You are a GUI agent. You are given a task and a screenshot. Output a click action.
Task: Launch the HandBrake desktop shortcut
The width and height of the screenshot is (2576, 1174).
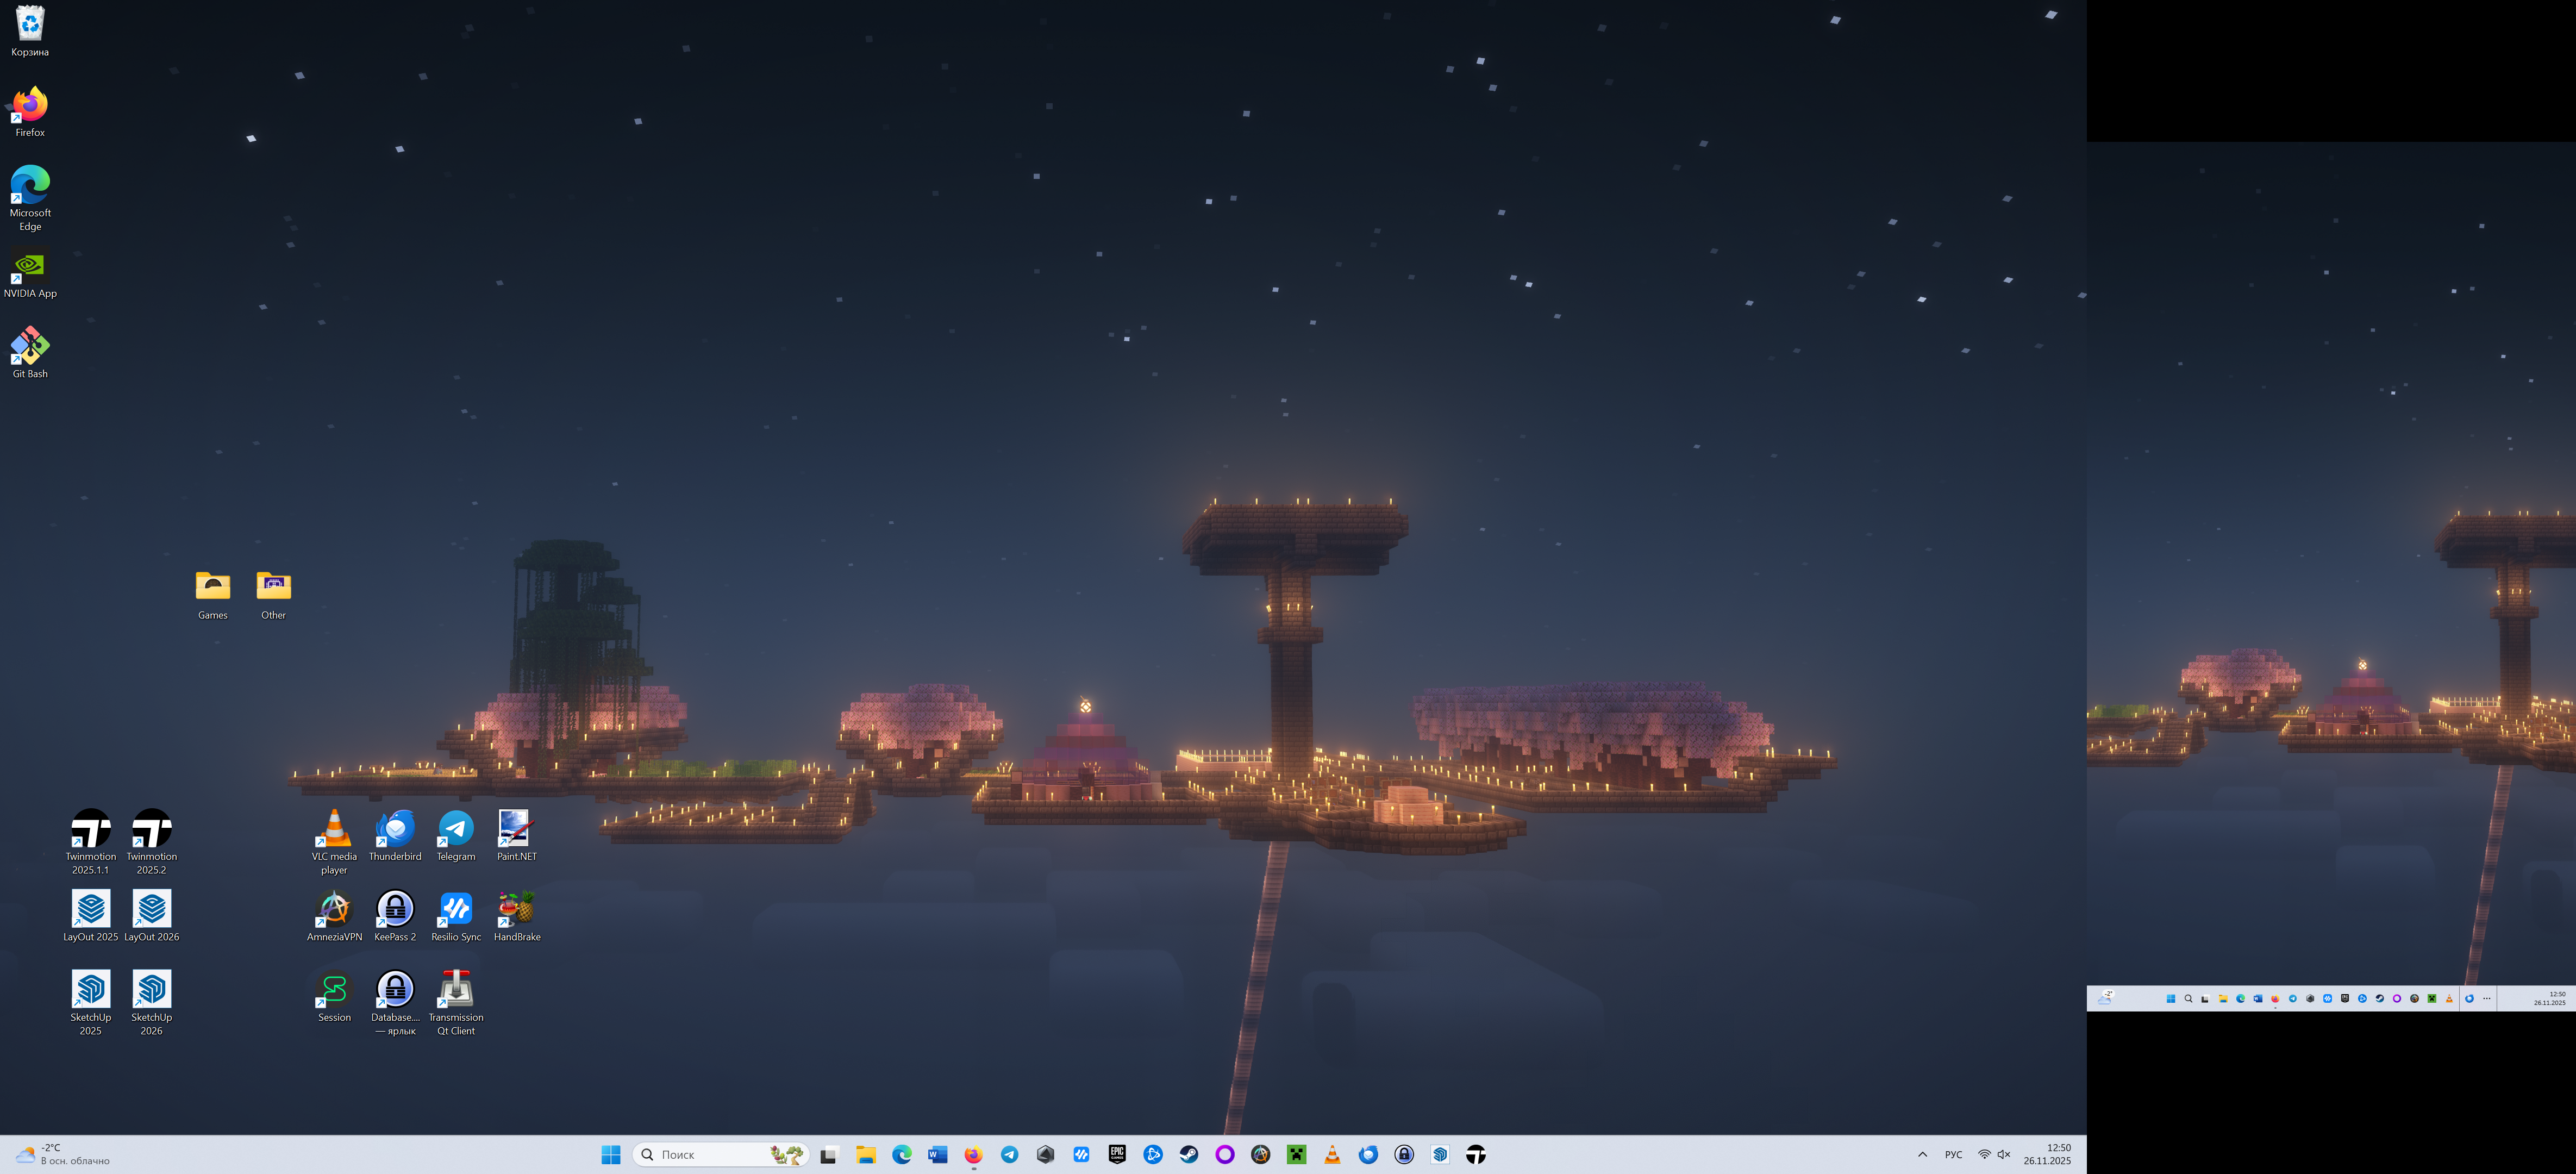tap(516, 910)
